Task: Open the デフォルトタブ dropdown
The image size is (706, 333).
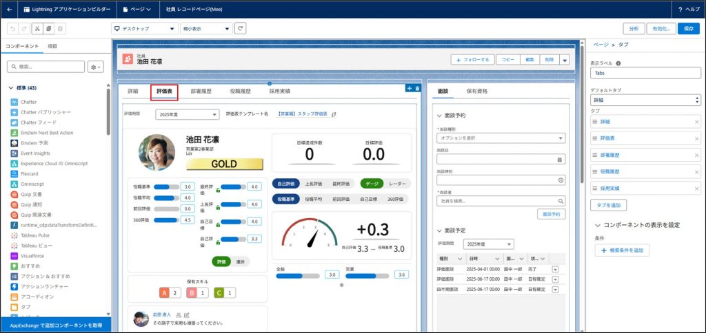Action: [645, 100]
